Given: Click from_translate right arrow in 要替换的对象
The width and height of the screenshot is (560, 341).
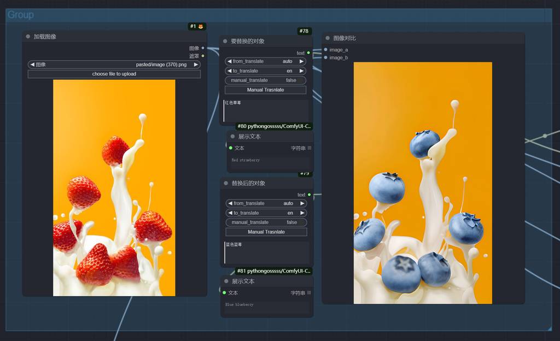Looking at the screenshot, I should coord(301,61).
